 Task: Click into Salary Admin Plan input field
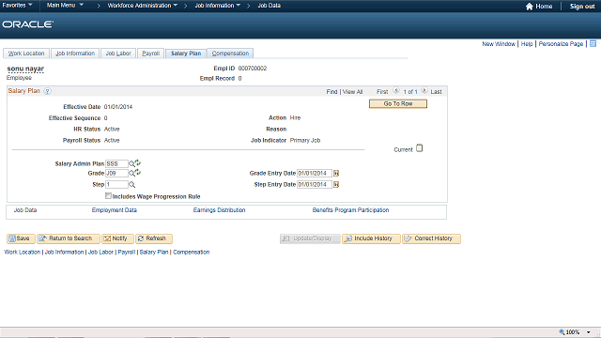(x=116, y=163)
